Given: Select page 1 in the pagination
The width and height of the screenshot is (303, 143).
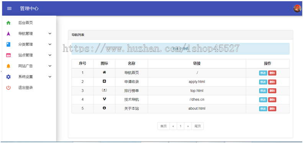Looking at the screenshot, I should (180, 126).
